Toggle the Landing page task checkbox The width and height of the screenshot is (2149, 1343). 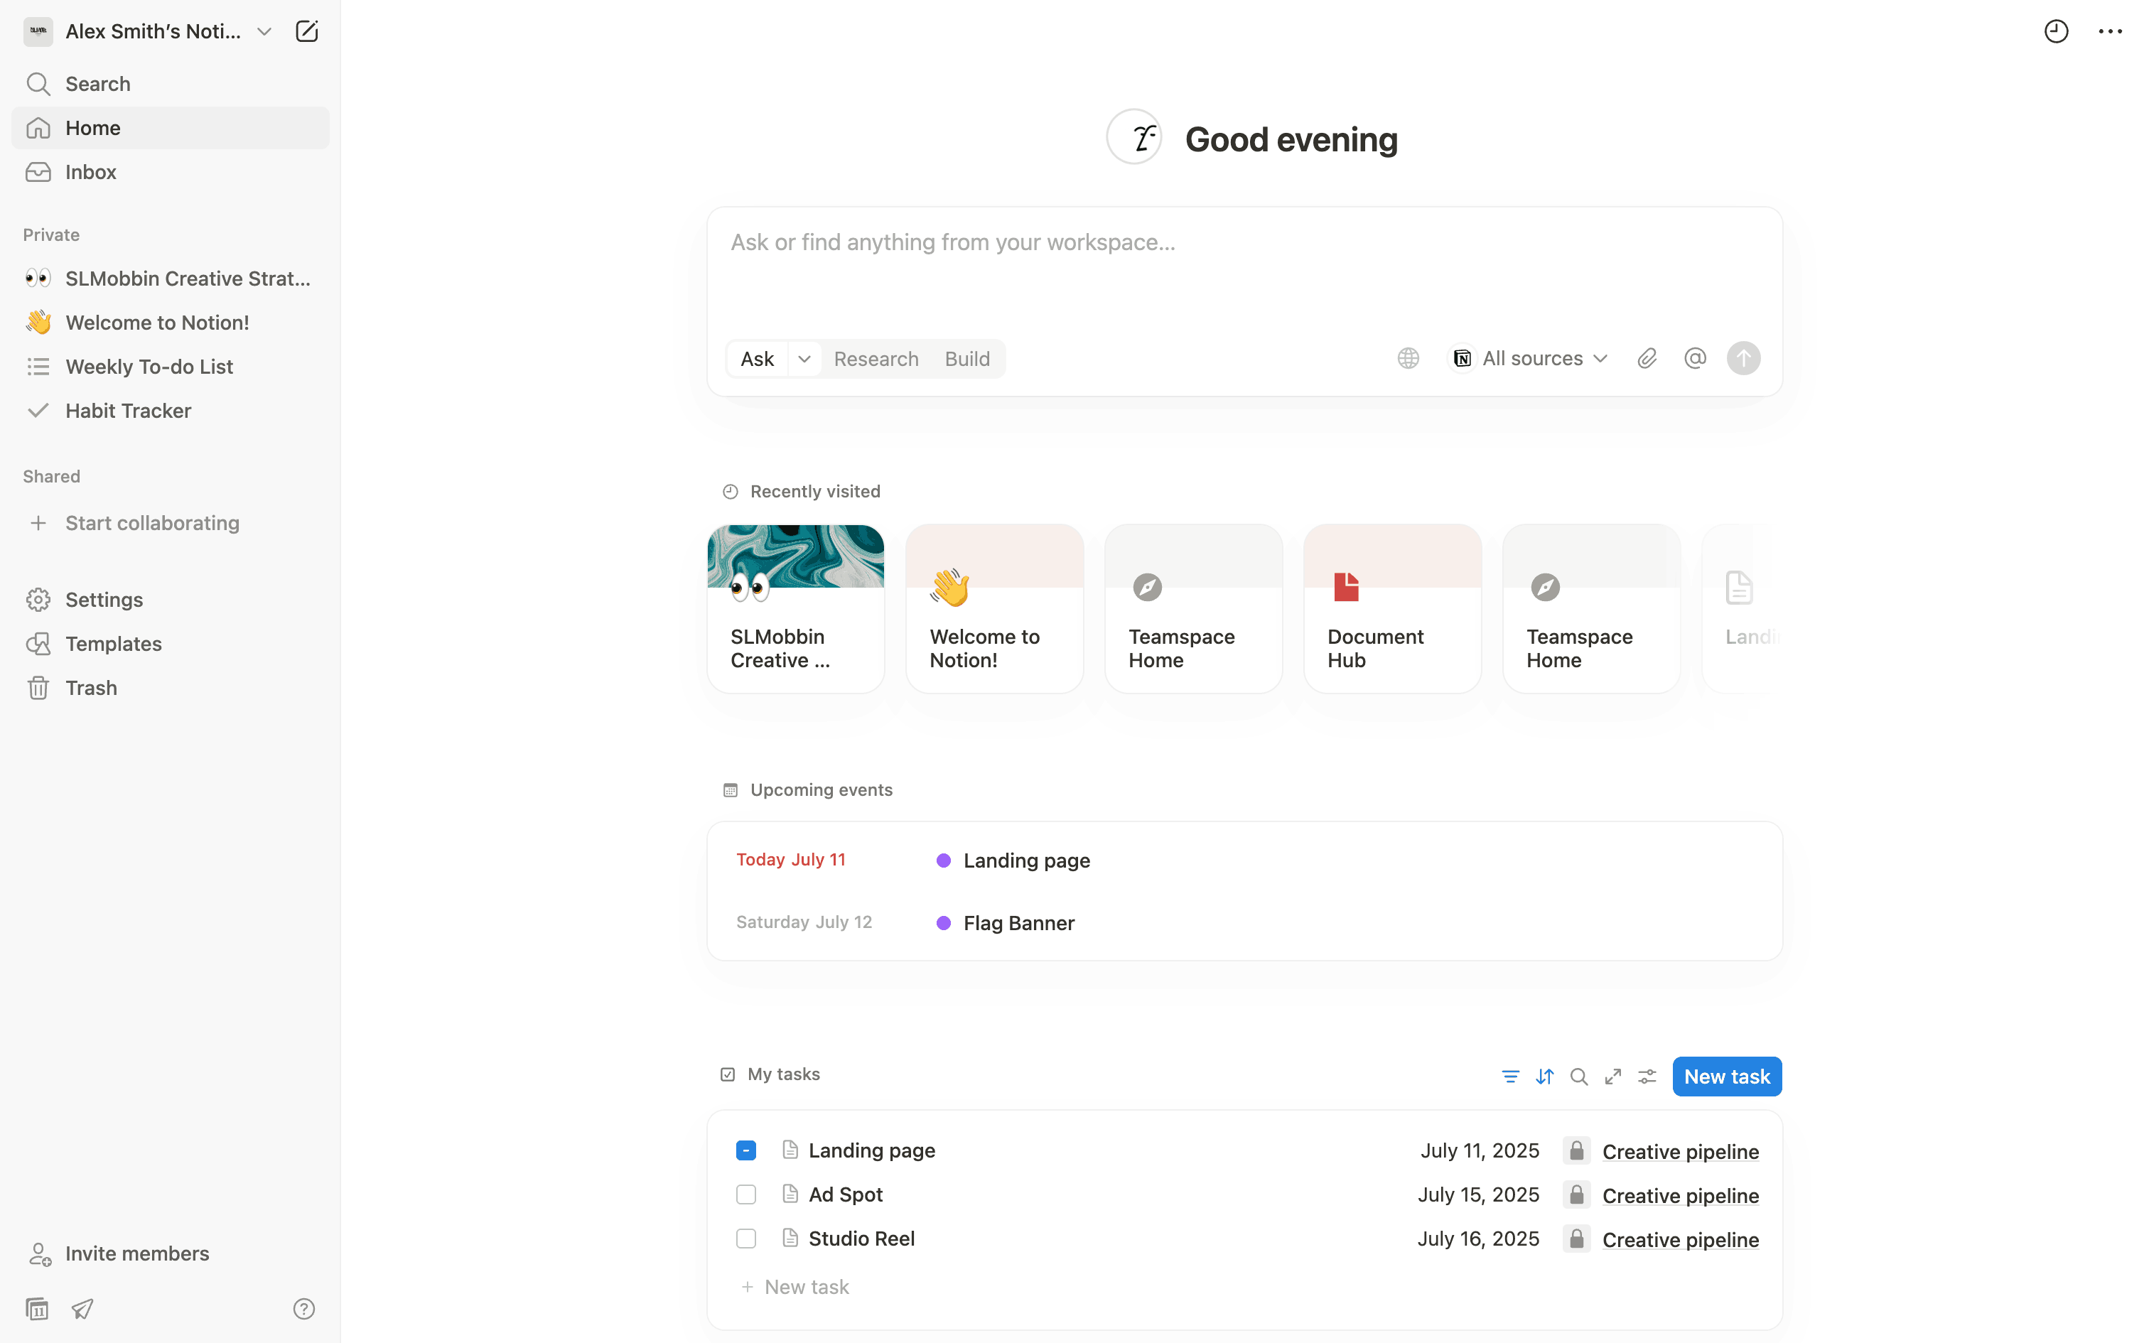[746, 1151]
